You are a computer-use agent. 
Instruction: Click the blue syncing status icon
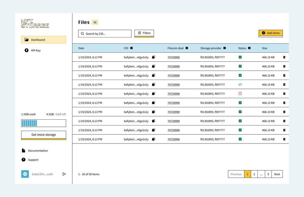coord(240,84)
